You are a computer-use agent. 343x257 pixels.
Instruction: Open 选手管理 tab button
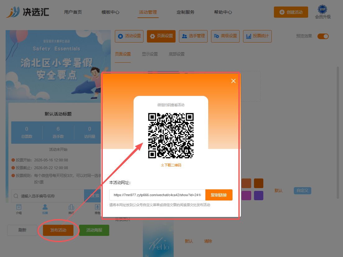[193, 36]
